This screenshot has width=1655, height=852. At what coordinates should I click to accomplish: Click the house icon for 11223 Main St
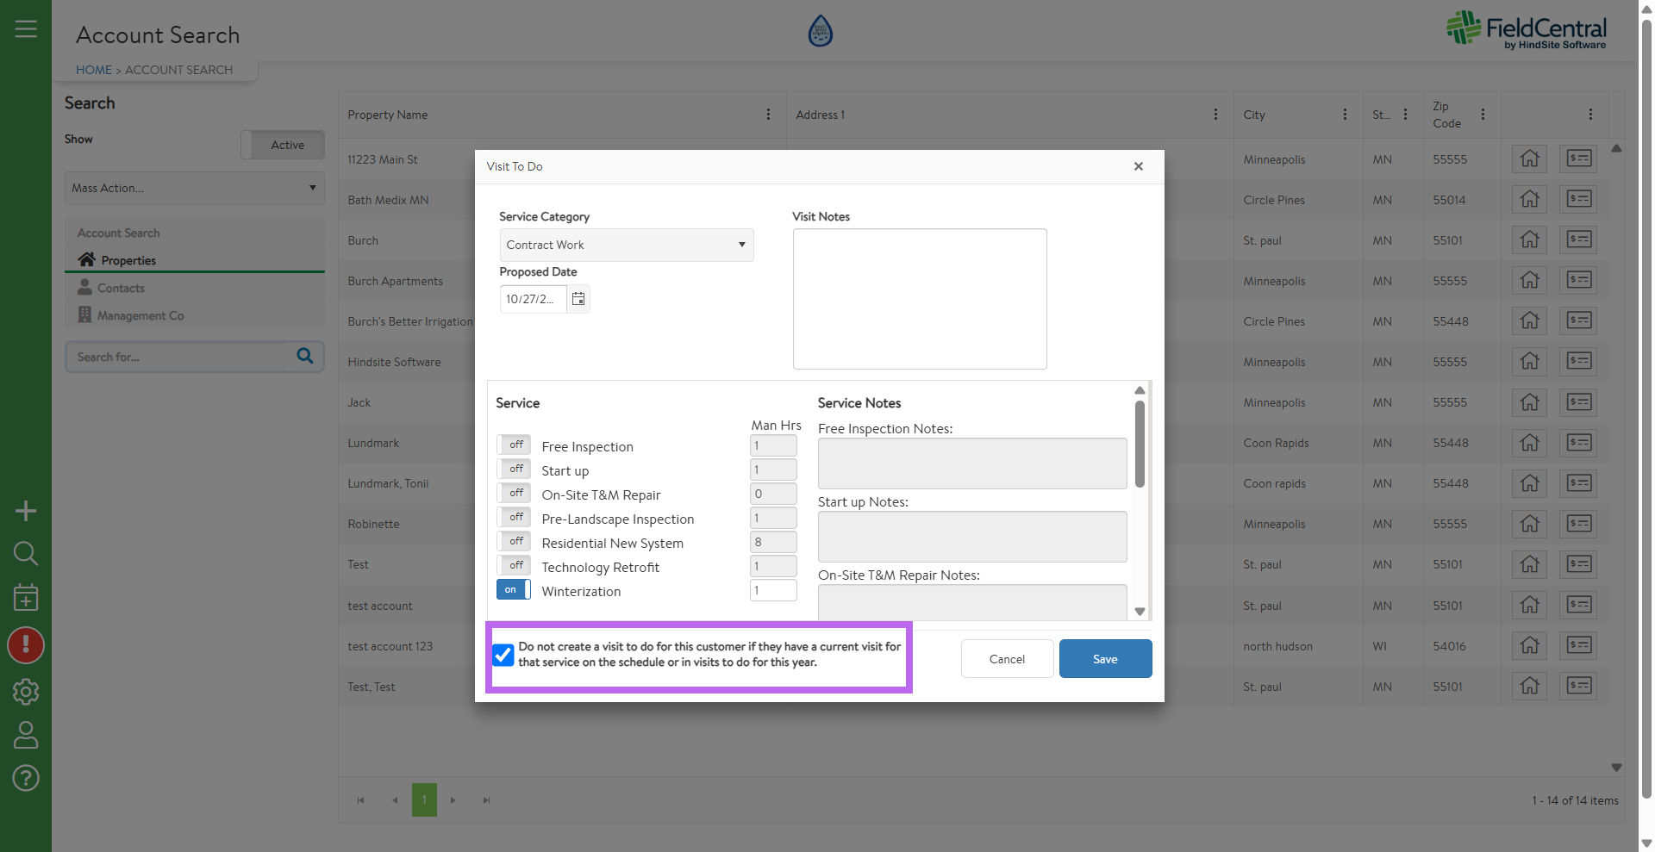(x=1529, y=159)
